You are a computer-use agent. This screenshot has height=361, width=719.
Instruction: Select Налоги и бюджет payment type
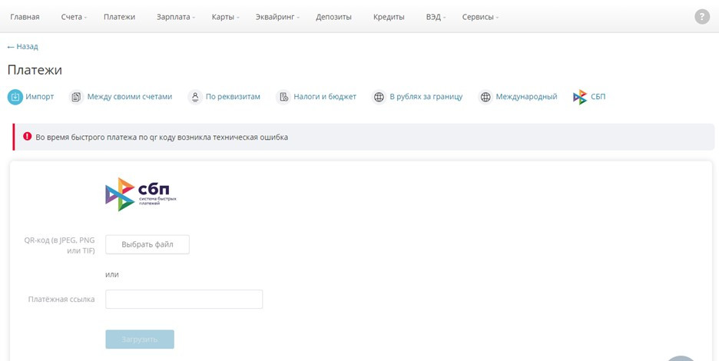point(325,97)
